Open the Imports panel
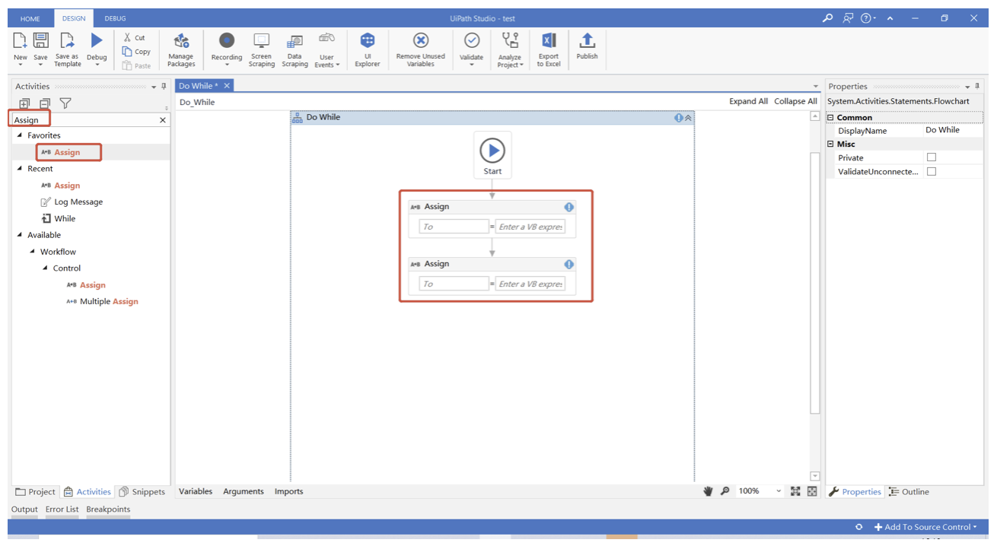Screen dimensions: 997x546 pos(289,491)
